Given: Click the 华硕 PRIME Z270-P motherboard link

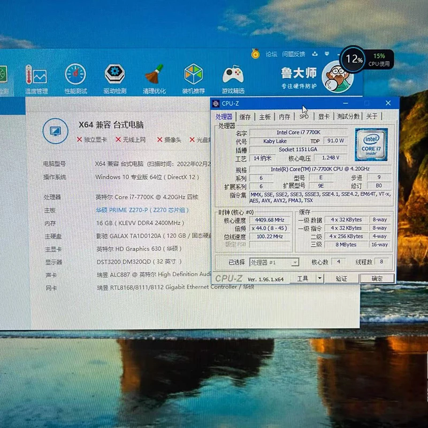Looking at the screenshot, I should pyautogui.click(x=142, y=210).
